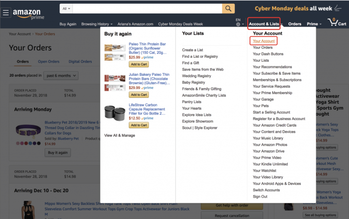Switch to Open Orders tab
349x219 pixels.
pyautogui.click(x=49, y=61)
